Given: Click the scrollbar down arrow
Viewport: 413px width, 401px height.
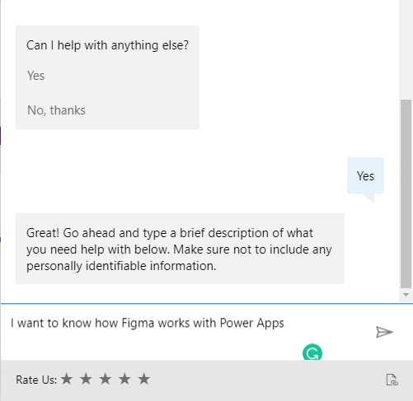Looking at the screenshot, I should [x=406, y=295].
